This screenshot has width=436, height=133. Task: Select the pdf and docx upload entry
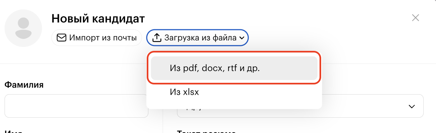[x=215, y=68]
